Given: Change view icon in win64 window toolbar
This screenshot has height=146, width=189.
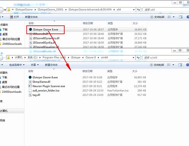Looking at the screenshot, I should (169, 65).
